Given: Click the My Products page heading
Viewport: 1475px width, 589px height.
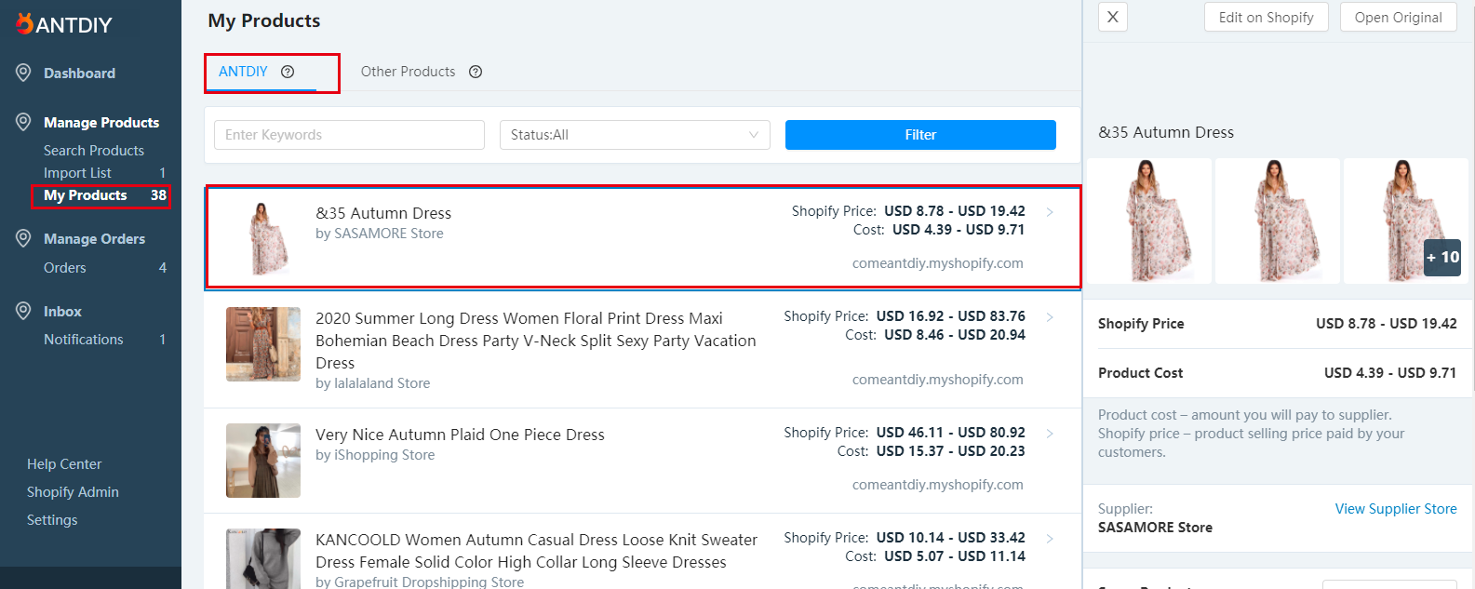Looking at the screenshot, I should tap(264, 20).
